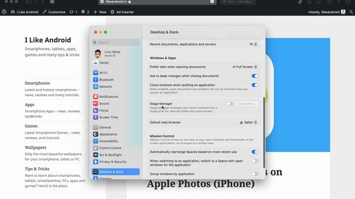Click the Wi-Fi icon in sidebar
The height and width of the screenshot is (199, 355).
pyautogui.click(x=95, y=72)
